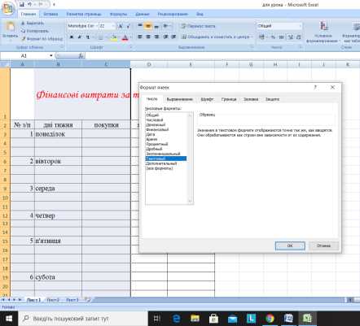360x326 pixels.
Task: Toggle italic formatting in the Font group
Action: pos(80,37)
